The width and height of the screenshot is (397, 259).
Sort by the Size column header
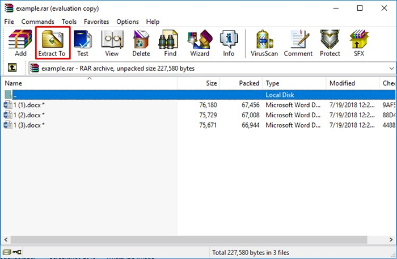point(198,83)
